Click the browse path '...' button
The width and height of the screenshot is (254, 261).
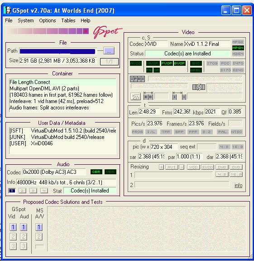pyautogui.click(x=109, y=51)
